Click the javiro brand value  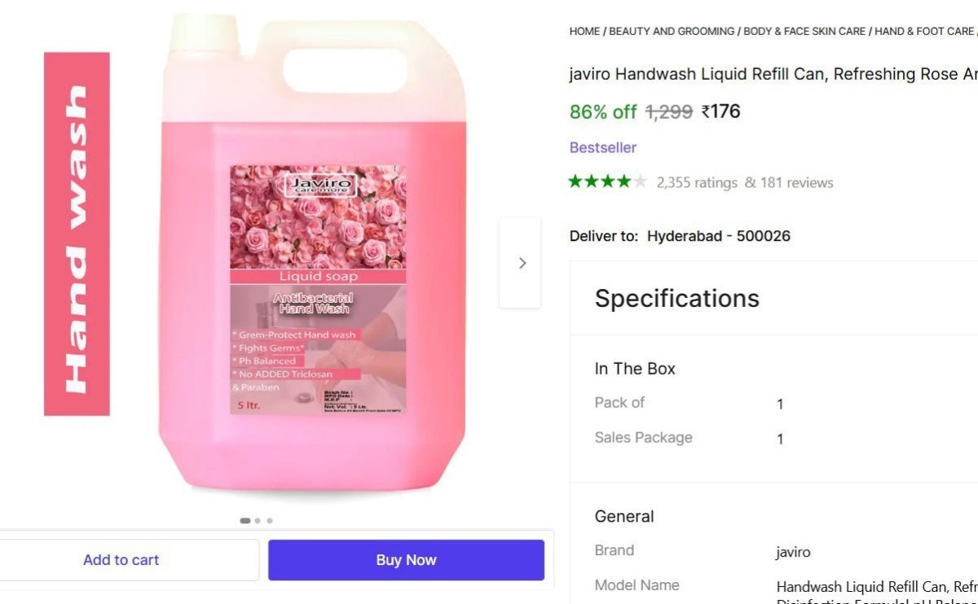[793, 552]
